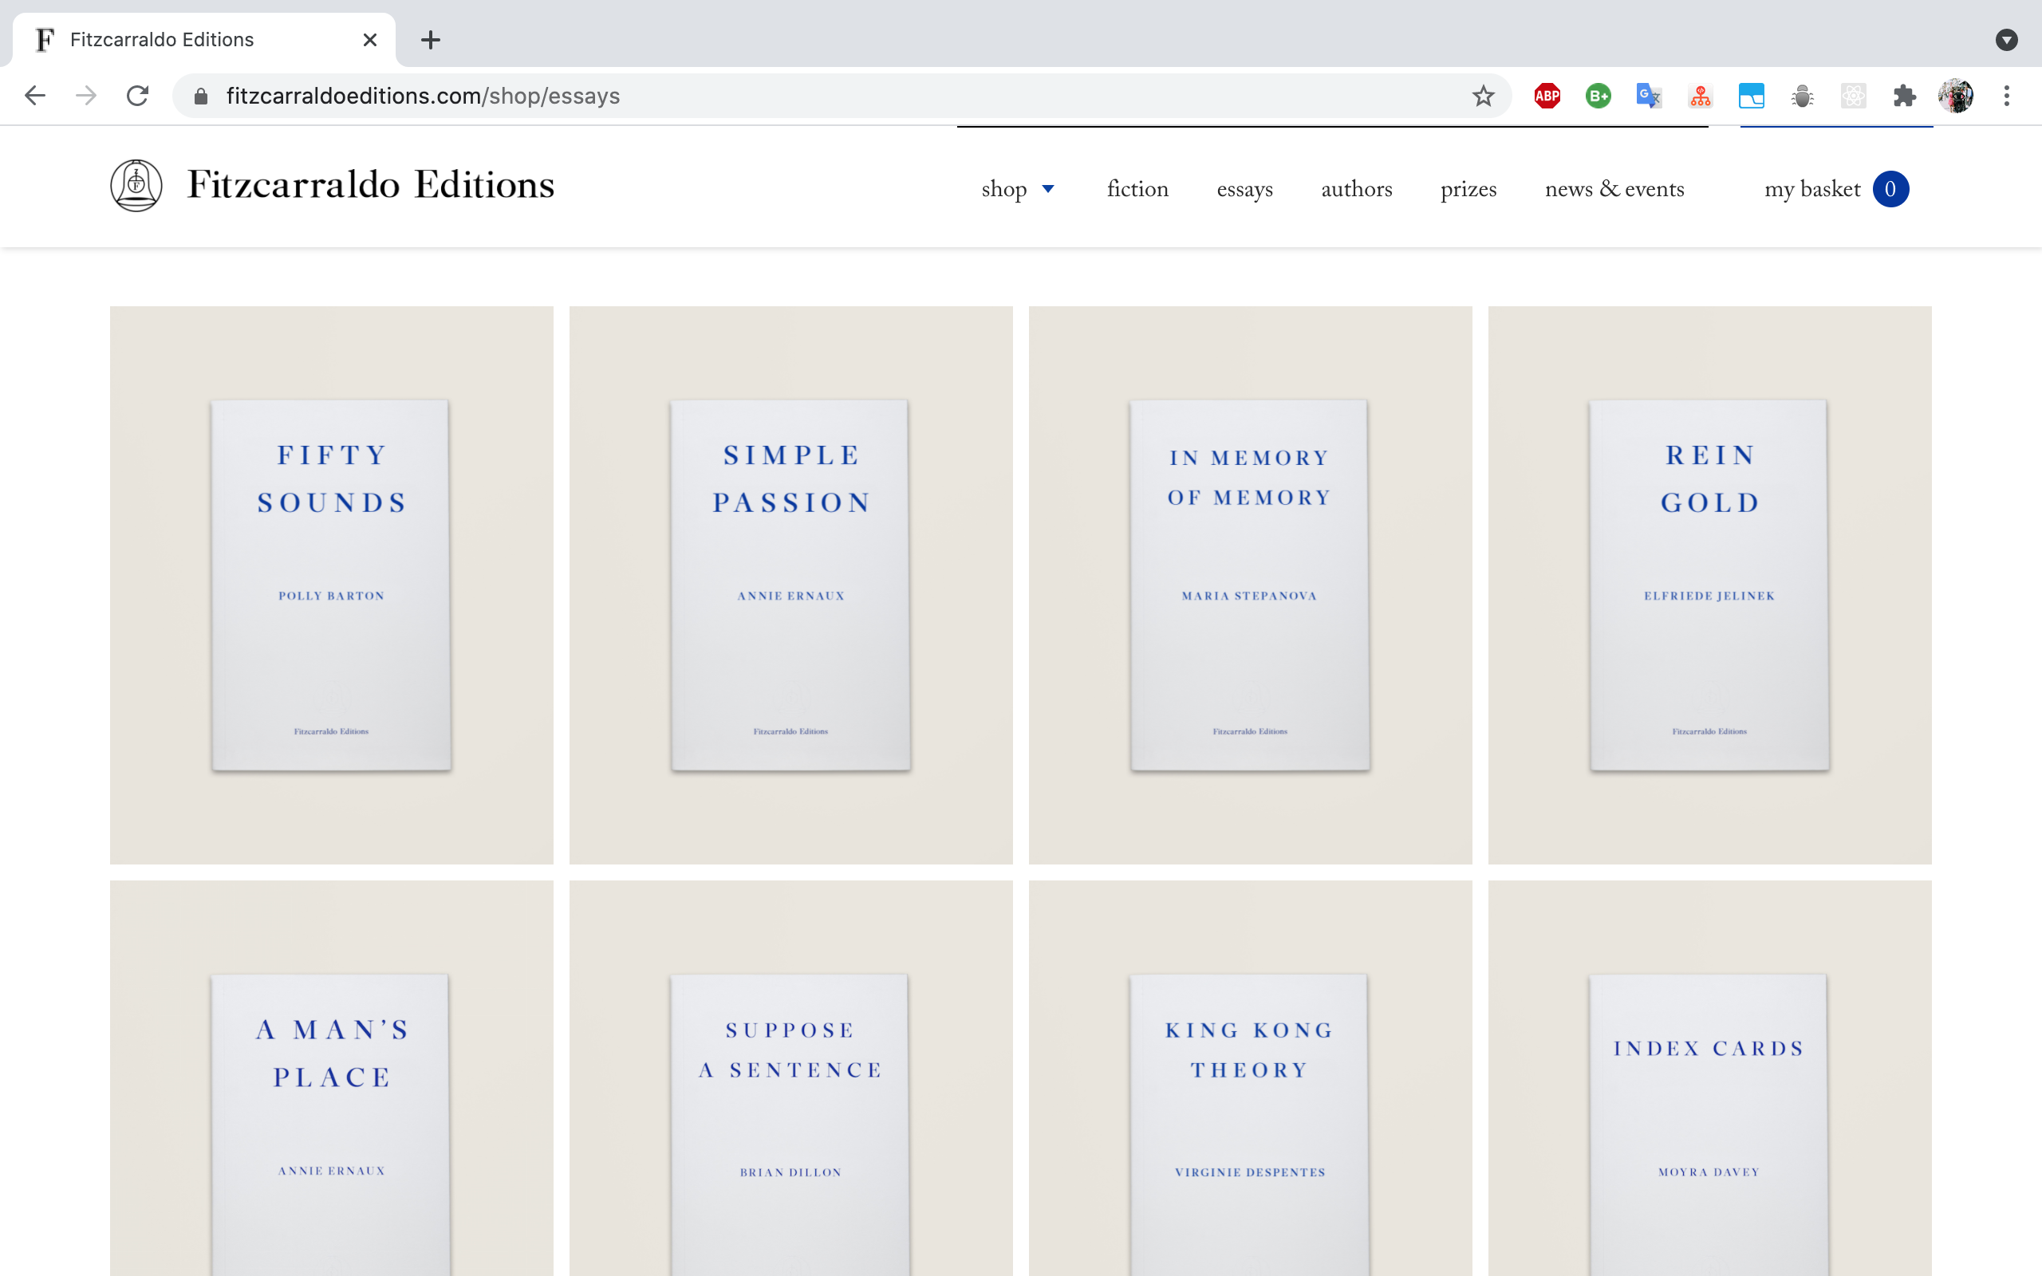Open Adblock Plus extension menu

point(1545,96)
